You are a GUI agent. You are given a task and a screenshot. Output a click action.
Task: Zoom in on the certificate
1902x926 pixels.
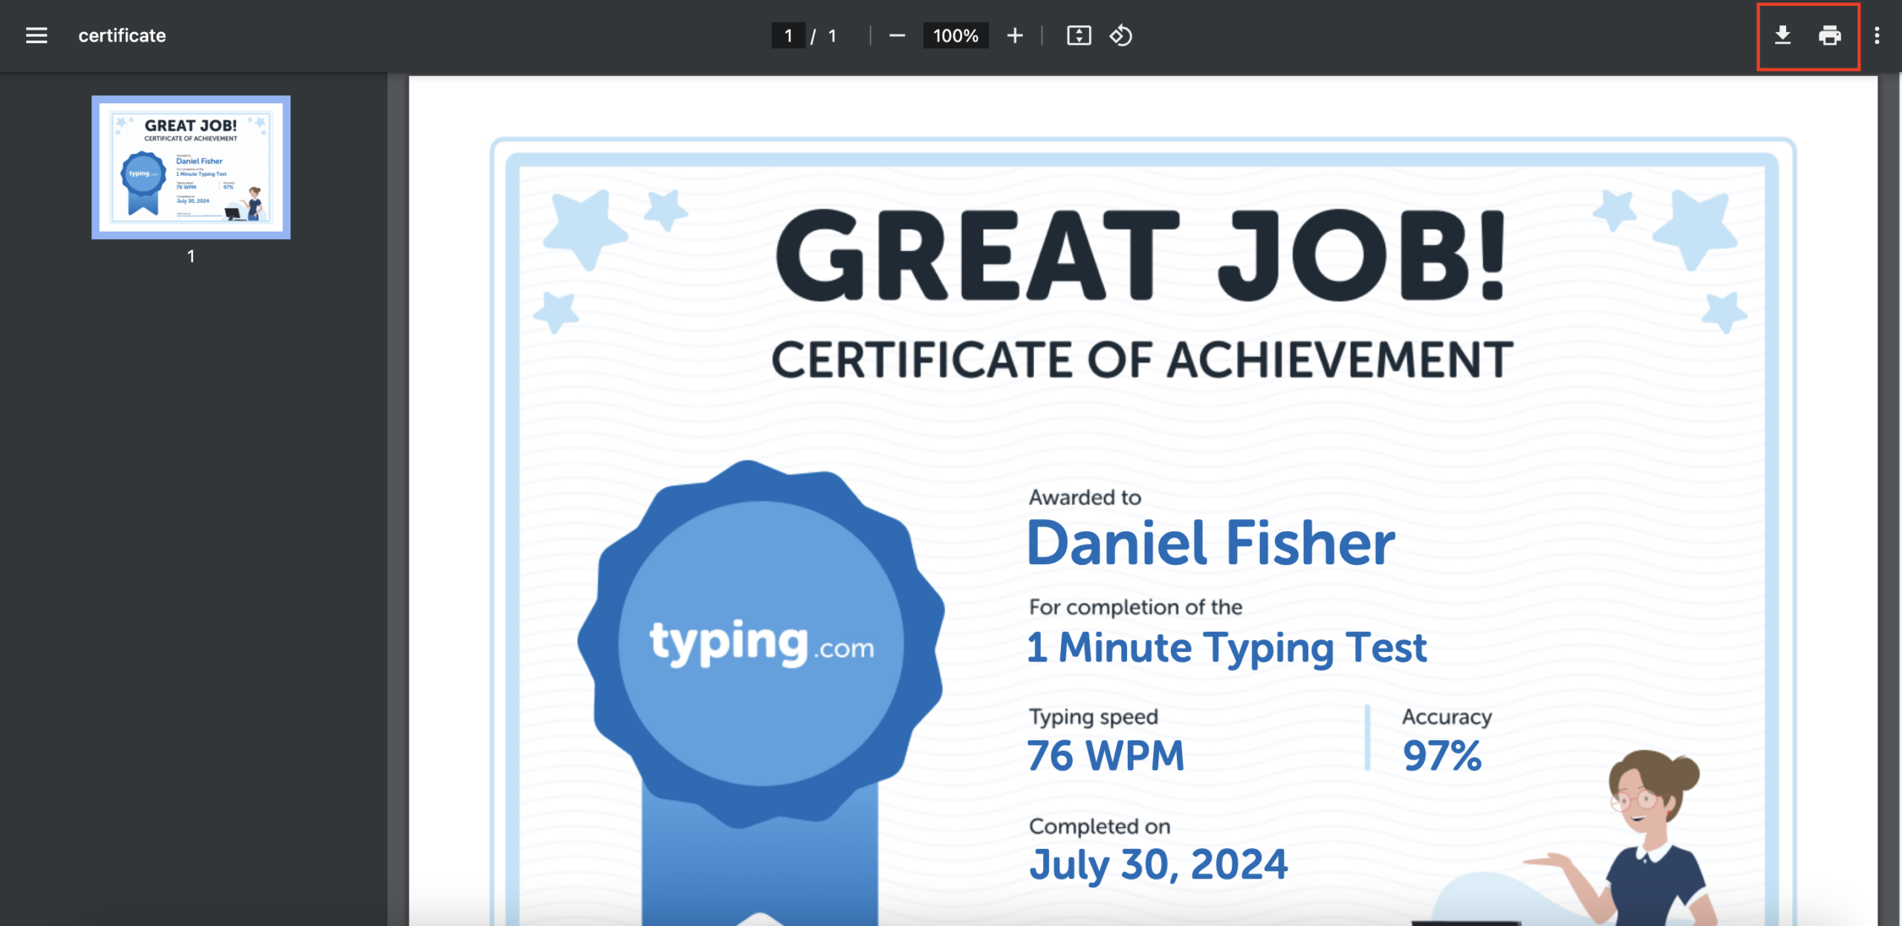[1013, 35]
